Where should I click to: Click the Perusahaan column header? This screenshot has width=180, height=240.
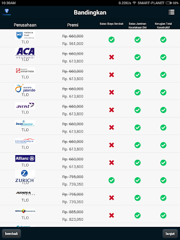click(x=25, y=25)
